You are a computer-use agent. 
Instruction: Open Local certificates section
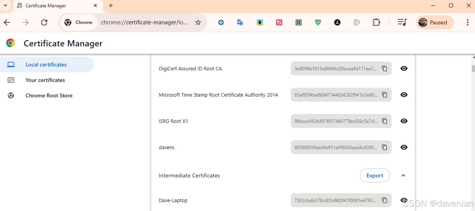[47, 65]
